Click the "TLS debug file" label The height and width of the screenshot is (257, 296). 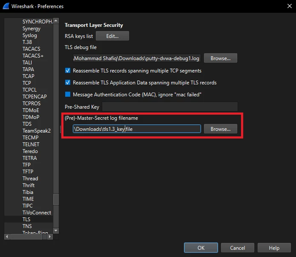[80, 47]
